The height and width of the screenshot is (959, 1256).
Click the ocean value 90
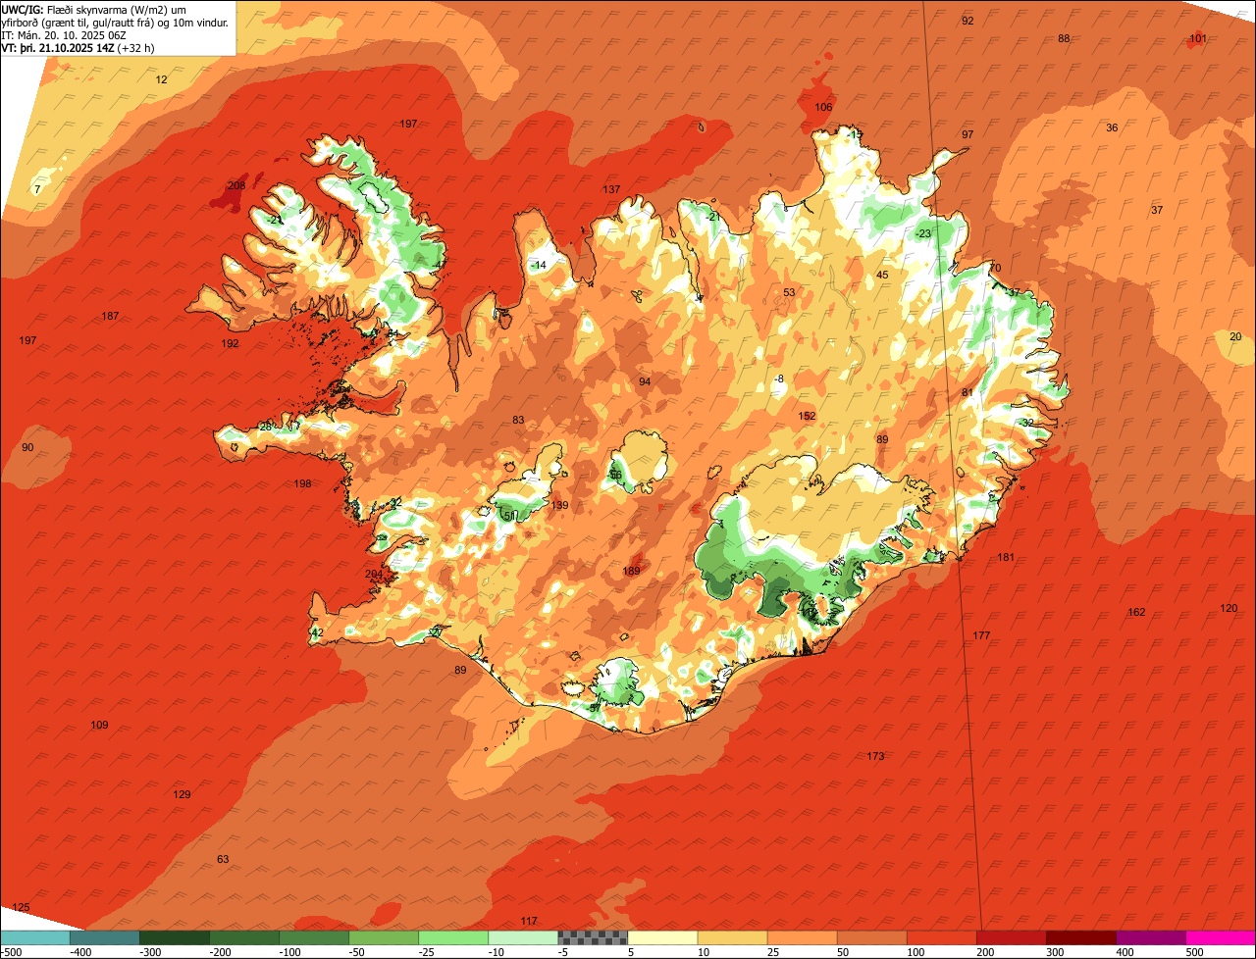(x=27, y=447)
